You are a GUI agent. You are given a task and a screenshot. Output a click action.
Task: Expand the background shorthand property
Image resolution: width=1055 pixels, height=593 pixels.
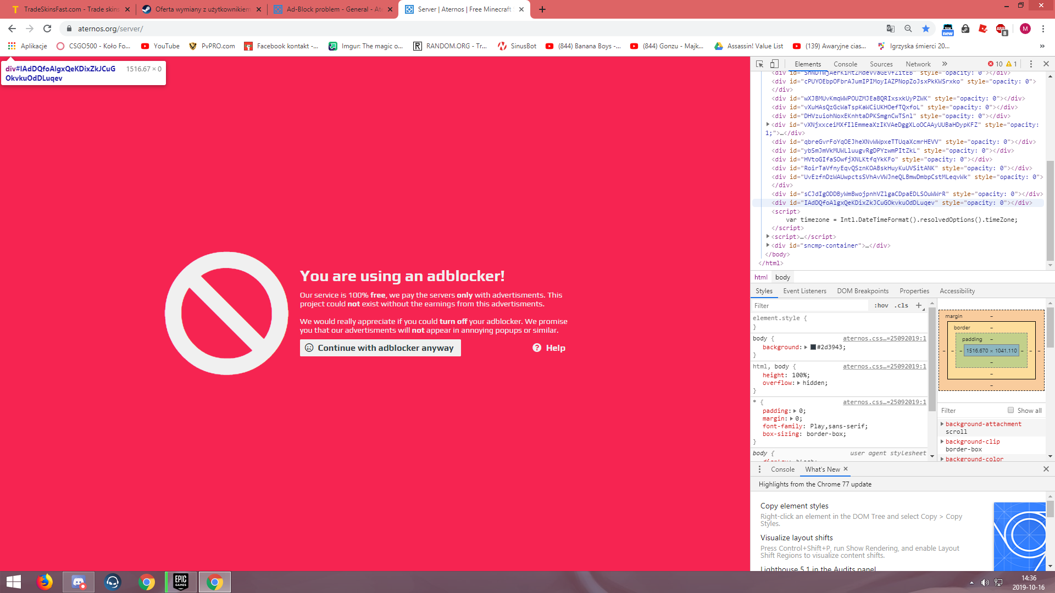(806, 347)
